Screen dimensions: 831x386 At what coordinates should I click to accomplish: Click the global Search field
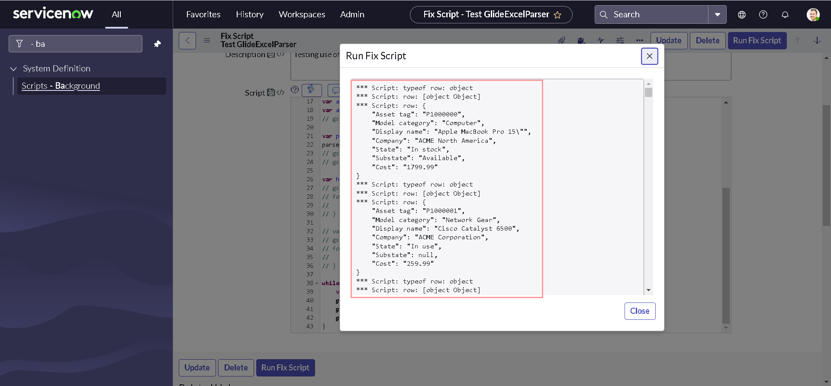click(x=652, y=15)
